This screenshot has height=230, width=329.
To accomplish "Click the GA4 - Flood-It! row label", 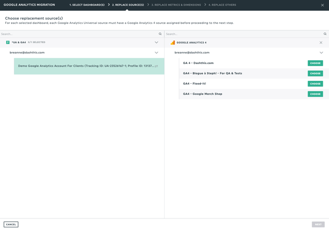I will click(x=194, y=84).
